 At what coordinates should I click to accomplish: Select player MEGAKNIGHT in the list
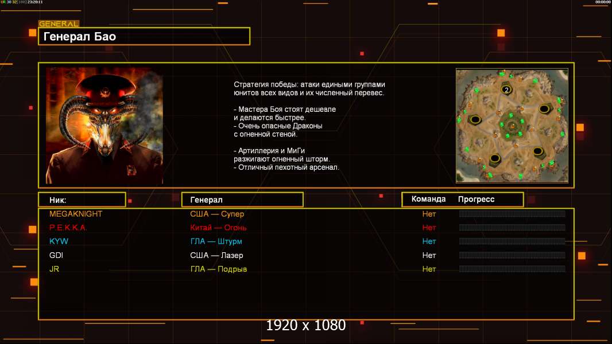[76, 214]
